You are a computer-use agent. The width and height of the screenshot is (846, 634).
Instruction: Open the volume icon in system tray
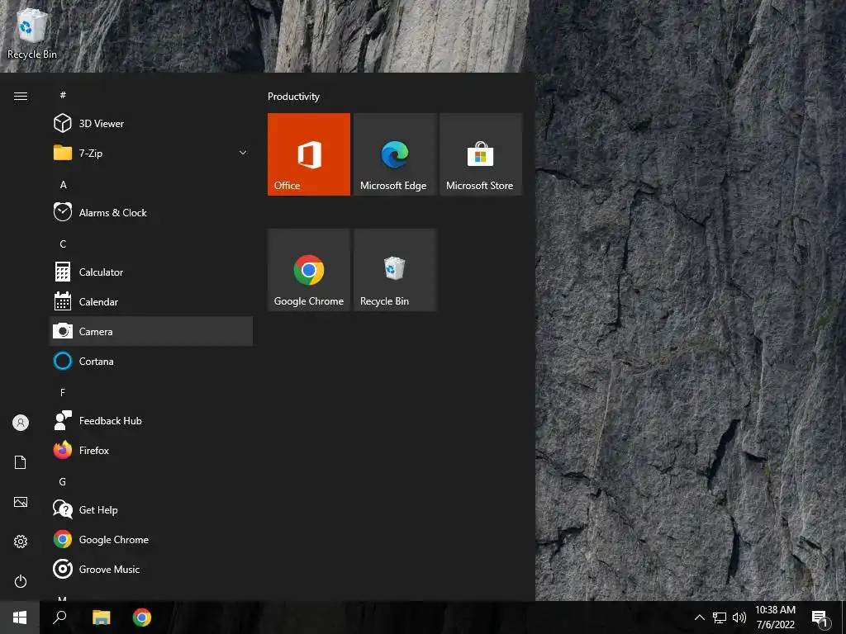[x=739, y=617]
